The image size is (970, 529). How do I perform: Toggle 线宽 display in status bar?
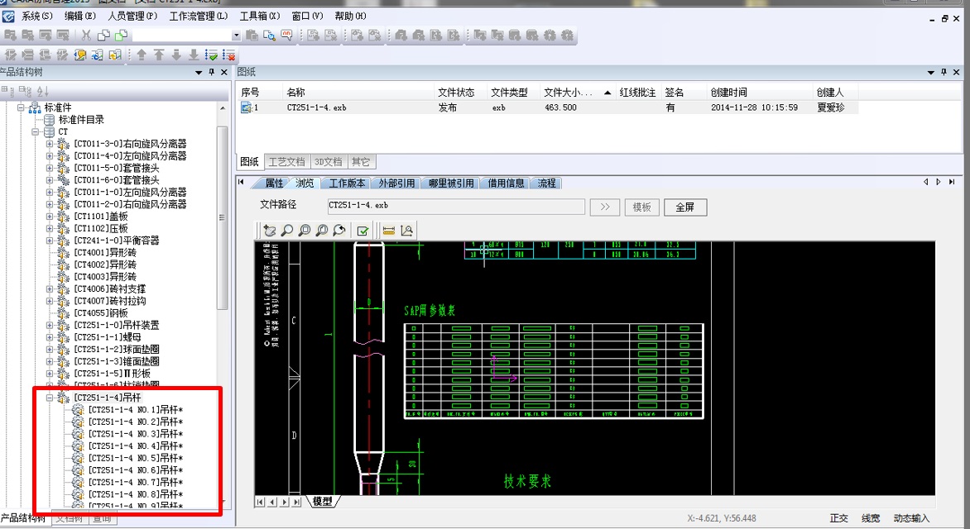click(x=871, y=518)
